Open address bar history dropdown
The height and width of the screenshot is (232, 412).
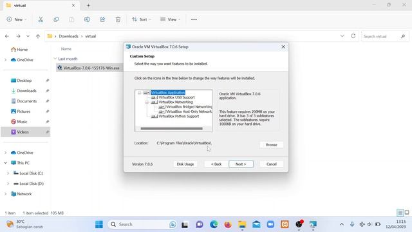(x=342, y=36)
